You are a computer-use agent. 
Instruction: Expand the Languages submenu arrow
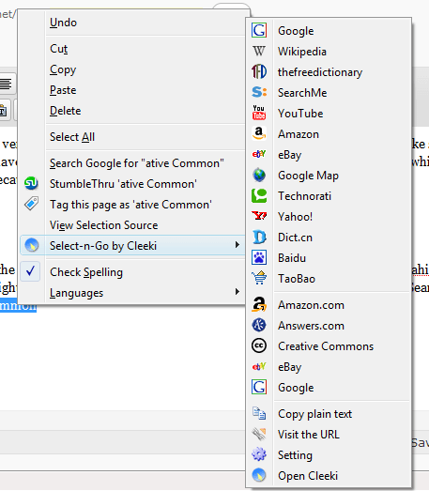[237, 292]
